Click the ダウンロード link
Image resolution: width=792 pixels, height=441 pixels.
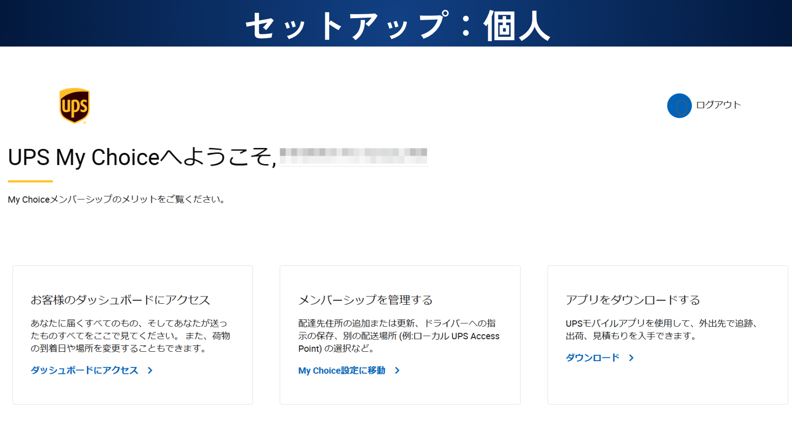tap(592, 358)
